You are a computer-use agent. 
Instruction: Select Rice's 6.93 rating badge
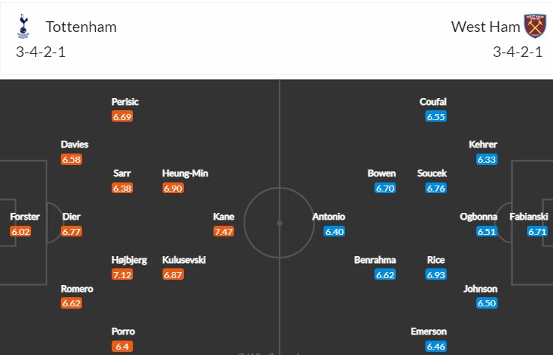[436, 274]
